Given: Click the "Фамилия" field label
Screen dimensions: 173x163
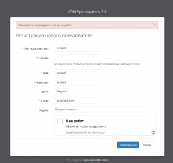Looking at the screenshot, I should pyautogui.click(x=42, y=82).
